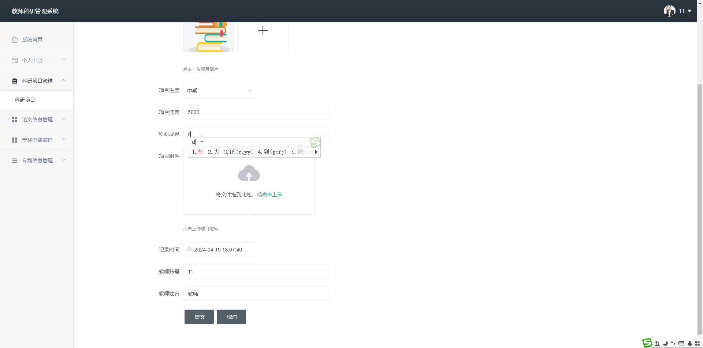Screen dimensions: 703x348
Task: Open 论文信息管理 sidebar menu
Action: point(37,120)
